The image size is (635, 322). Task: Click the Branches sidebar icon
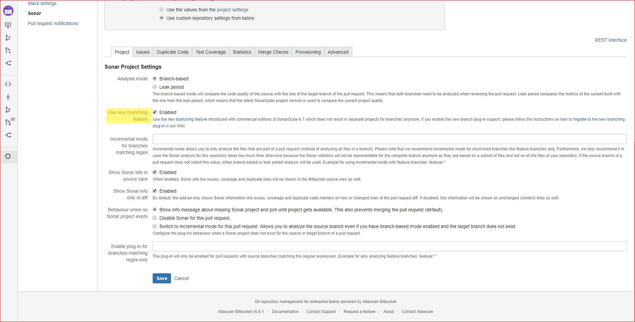8,109
